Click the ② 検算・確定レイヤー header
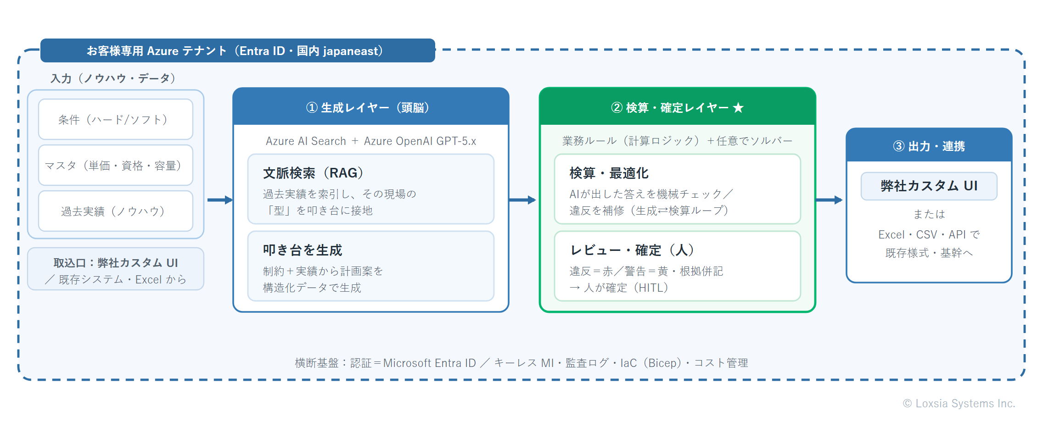Screen dimensions: 1043x433 [678, 107]
